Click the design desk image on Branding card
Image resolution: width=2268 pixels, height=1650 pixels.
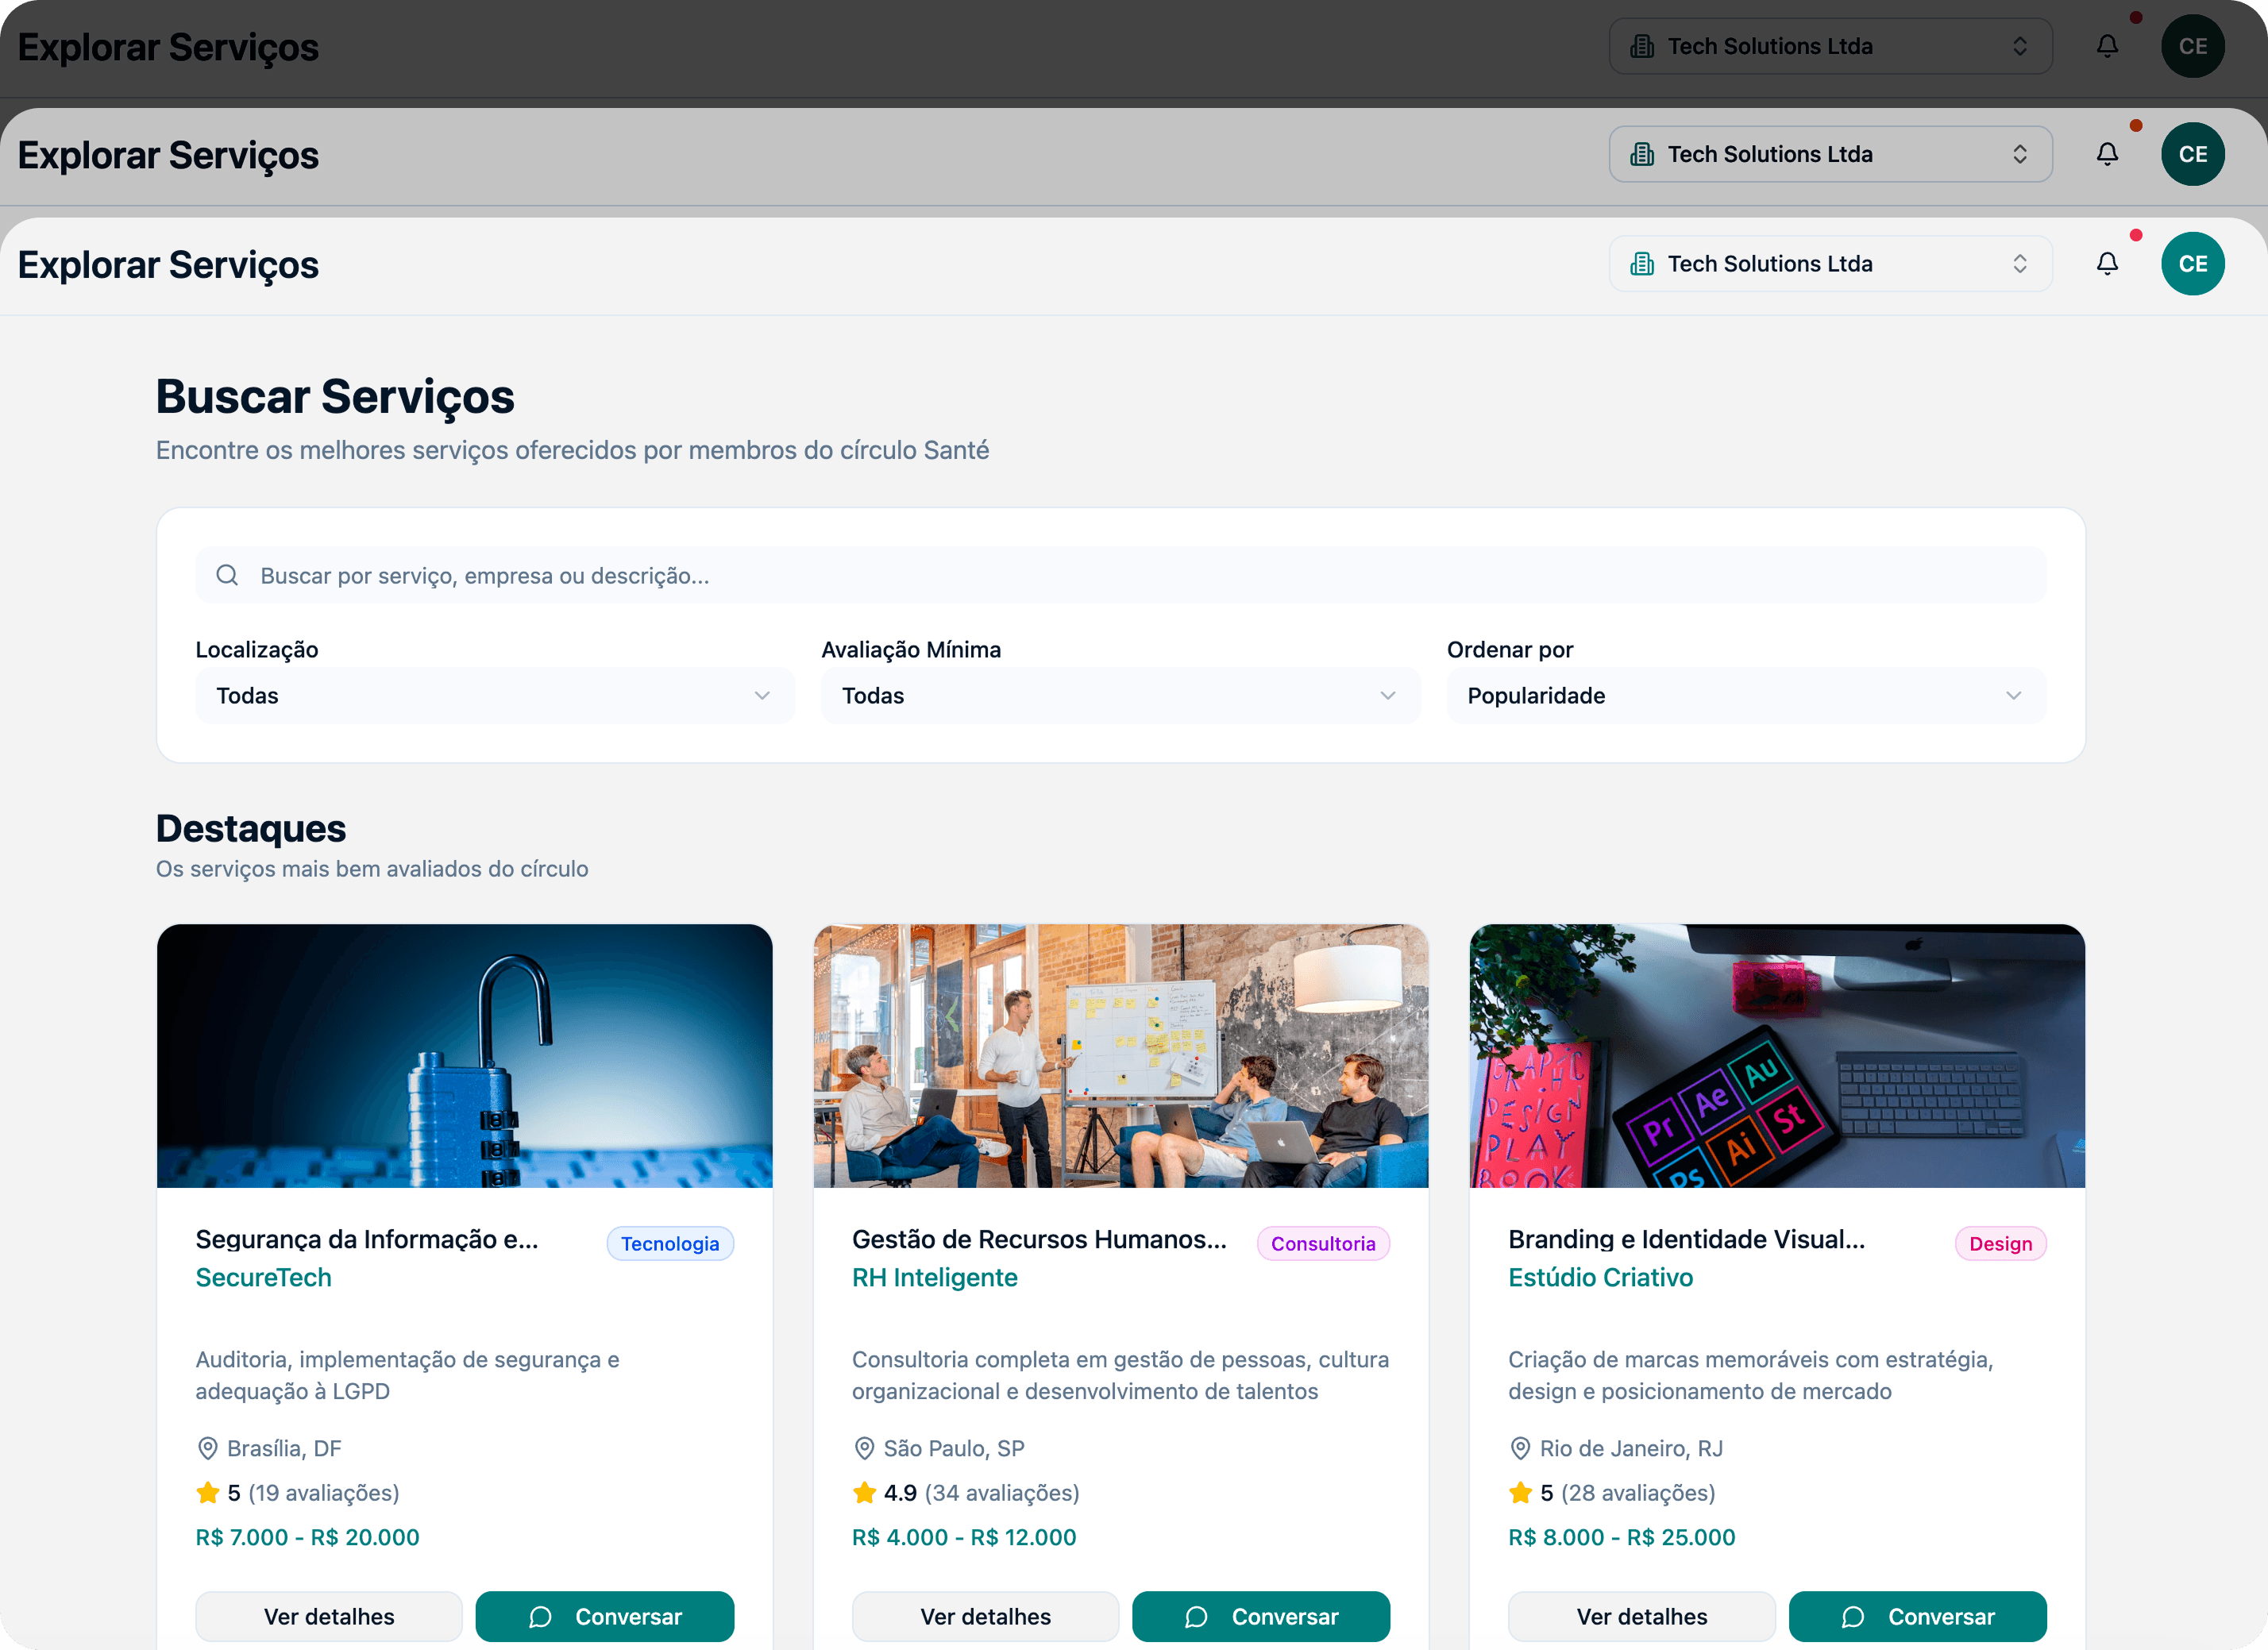1777,1056
